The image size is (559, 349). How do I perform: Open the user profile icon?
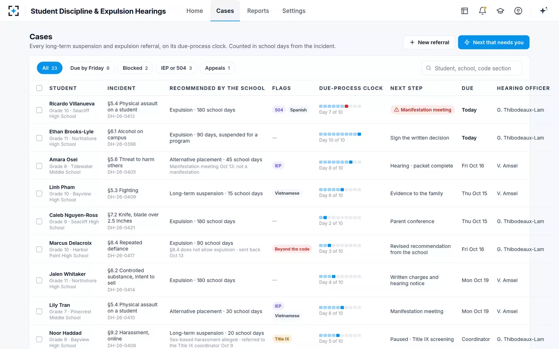click(x=518, y=11)
